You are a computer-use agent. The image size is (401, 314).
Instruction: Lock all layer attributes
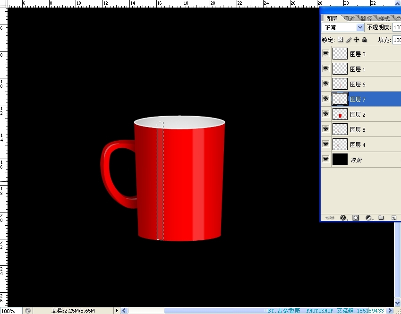point(364,40)
